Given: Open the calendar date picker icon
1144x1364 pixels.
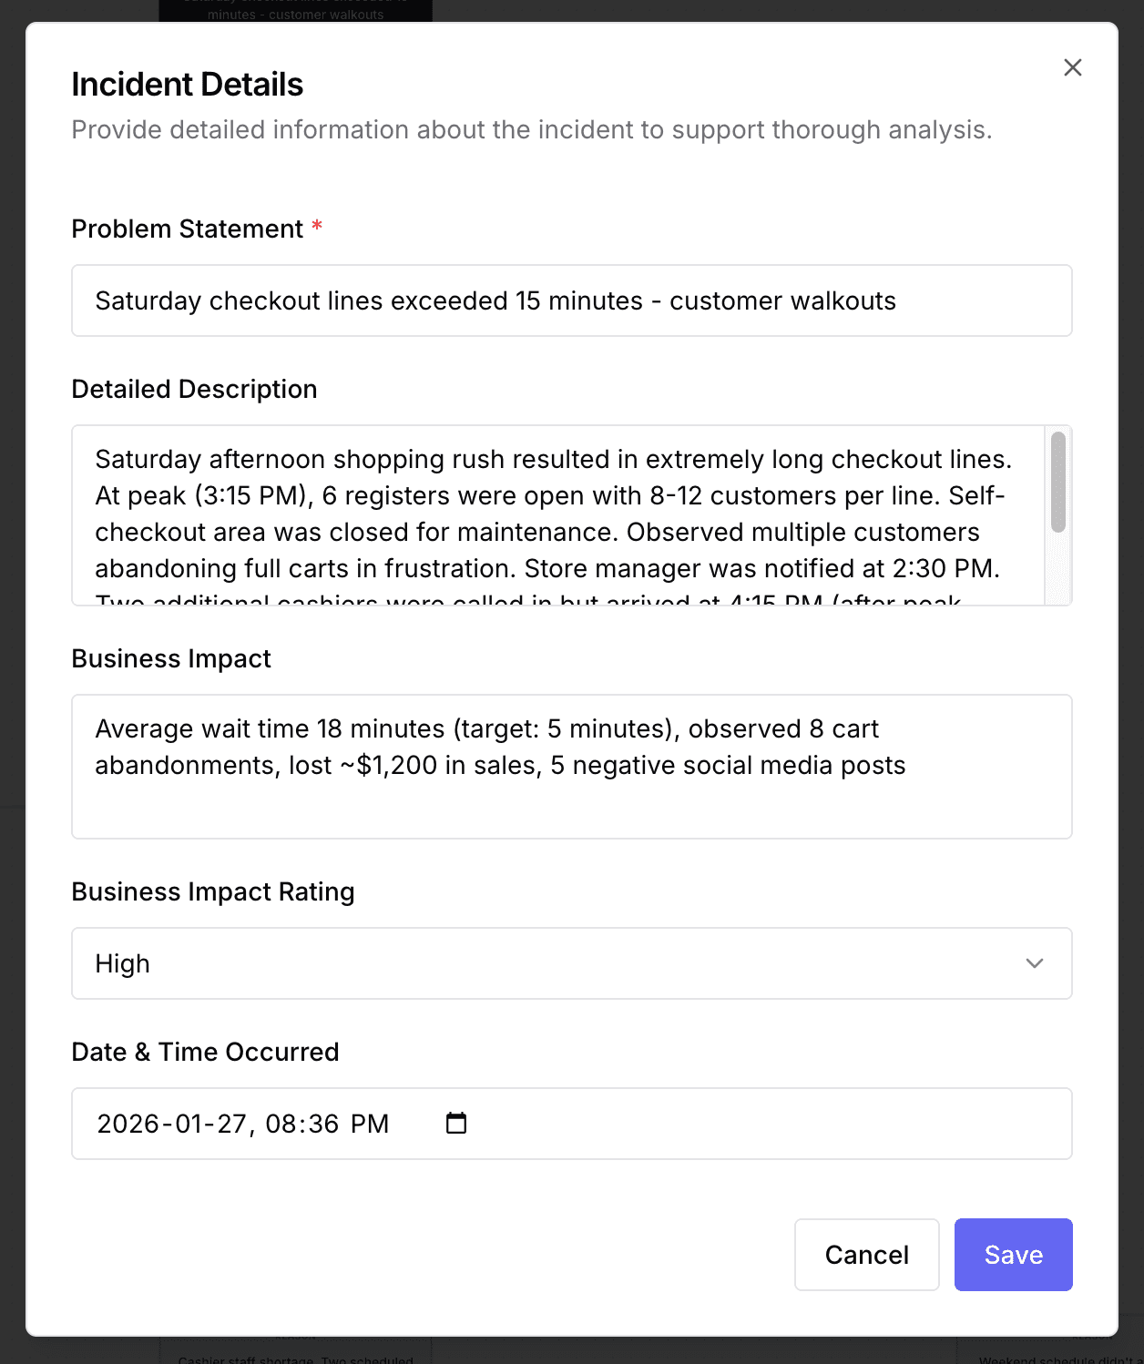Looking at the screenshot, I should (x=455, y=1124).
